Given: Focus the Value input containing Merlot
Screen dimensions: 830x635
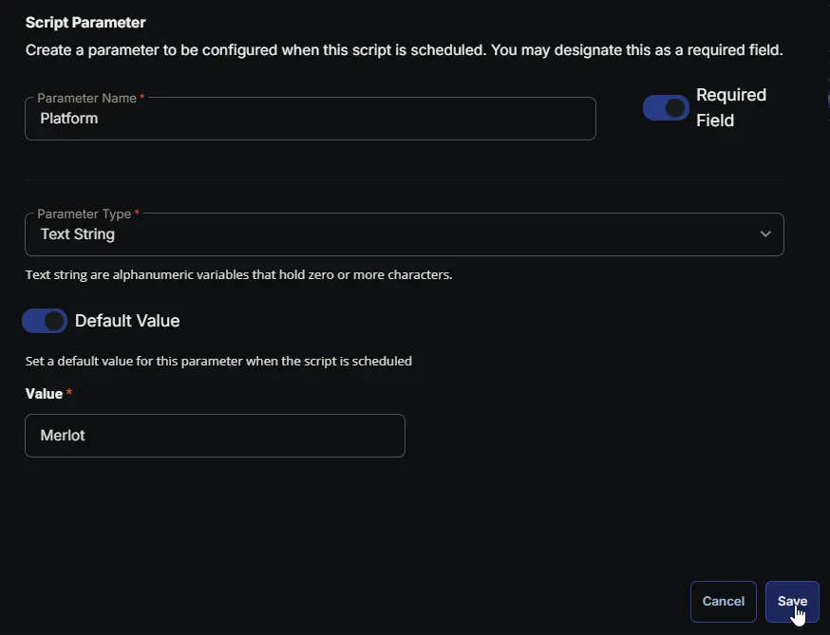Looking at the screenshot, I should [x=215, y=436].
